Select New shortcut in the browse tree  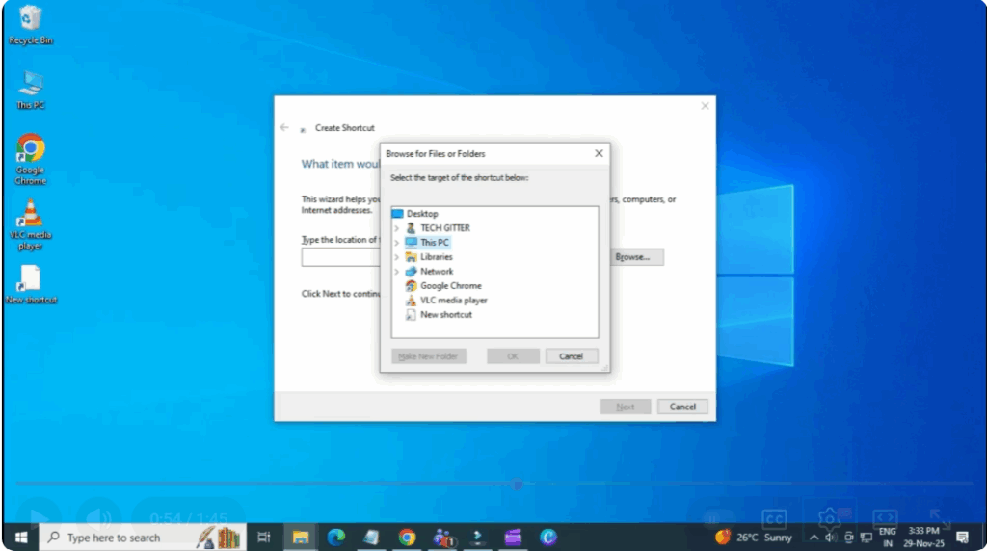click(x=445, y=315)
